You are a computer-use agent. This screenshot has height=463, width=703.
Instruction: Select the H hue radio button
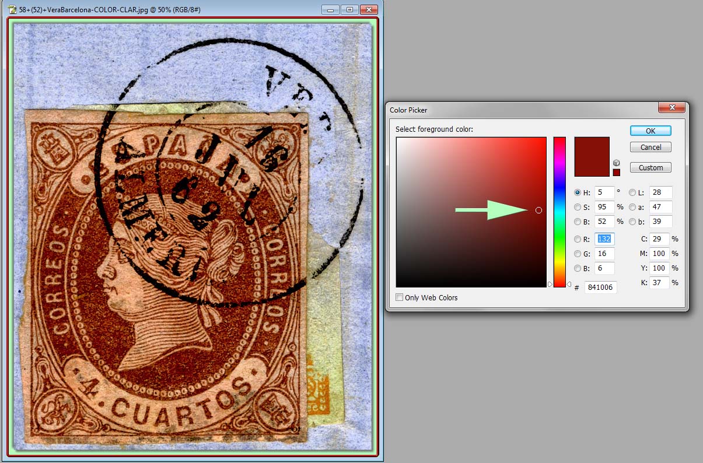(578, 192)
